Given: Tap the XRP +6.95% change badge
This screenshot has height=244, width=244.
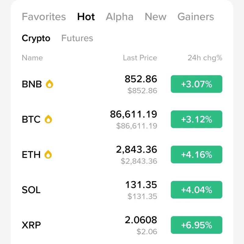Looking at the screenshot, I should point(196,225).
